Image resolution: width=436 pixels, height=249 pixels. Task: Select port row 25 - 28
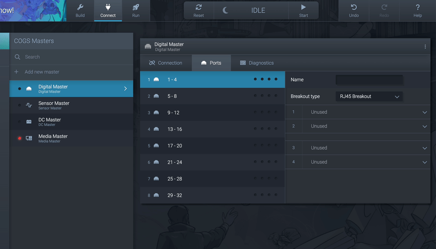click(212, 179)
